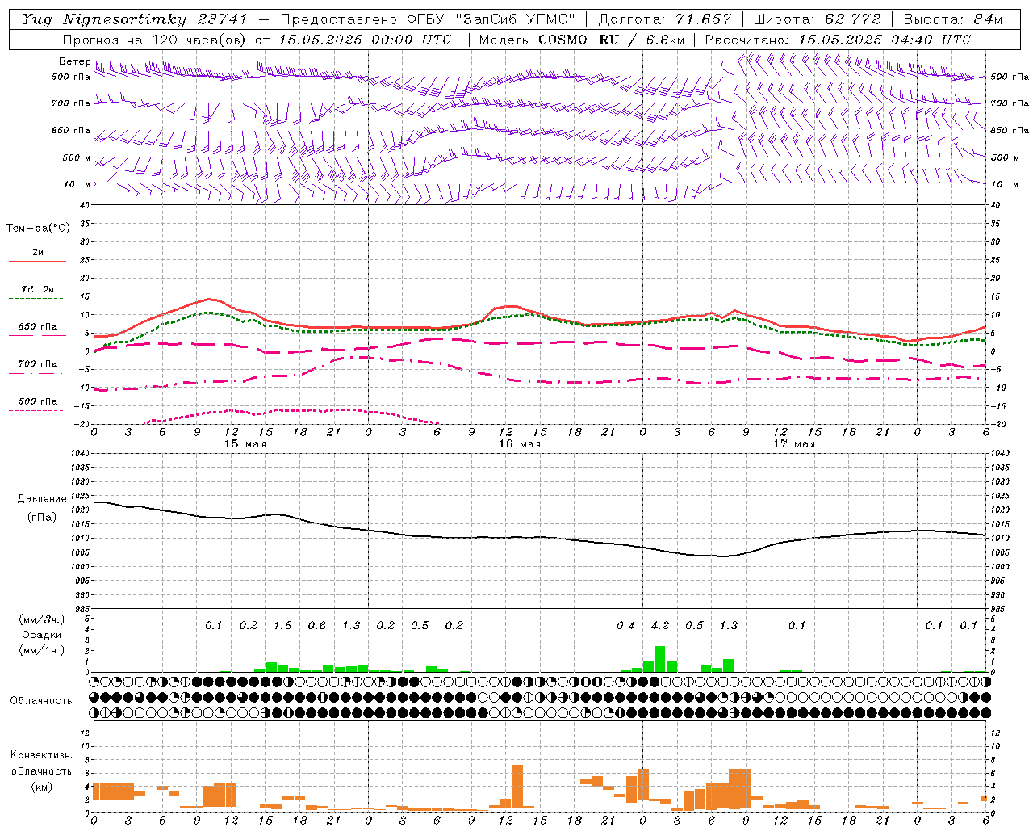Select the Тем-ра(°C) axis title
This screenshot has height=827, width=1033.
tap(38, 229)
